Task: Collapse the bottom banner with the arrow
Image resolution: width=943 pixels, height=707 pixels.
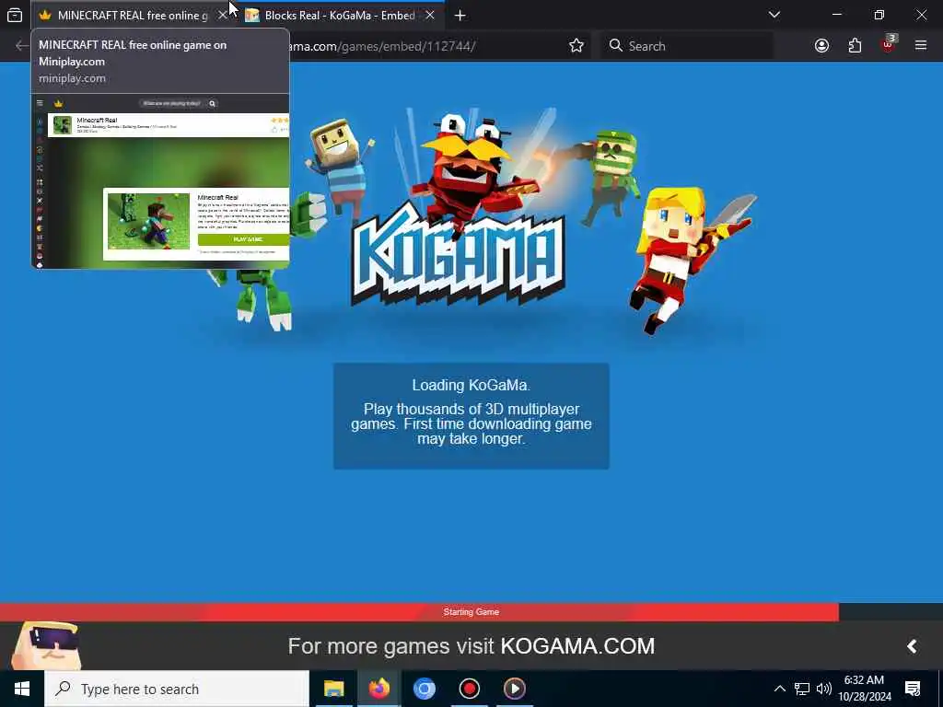Action: (x=912, y=646)
